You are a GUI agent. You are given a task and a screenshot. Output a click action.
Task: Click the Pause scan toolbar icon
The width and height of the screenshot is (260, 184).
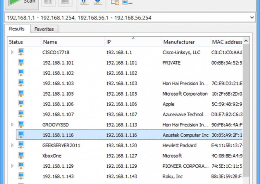pos(48,3)
